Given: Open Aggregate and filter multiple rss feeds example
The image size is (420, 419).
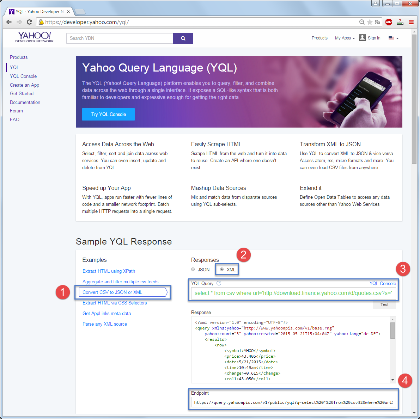Looking at the screenshot, I should 121,282.
